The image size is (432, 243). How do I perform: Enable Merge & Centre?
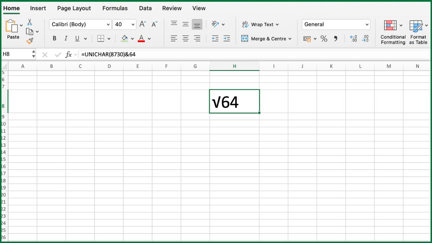(266, 39)
